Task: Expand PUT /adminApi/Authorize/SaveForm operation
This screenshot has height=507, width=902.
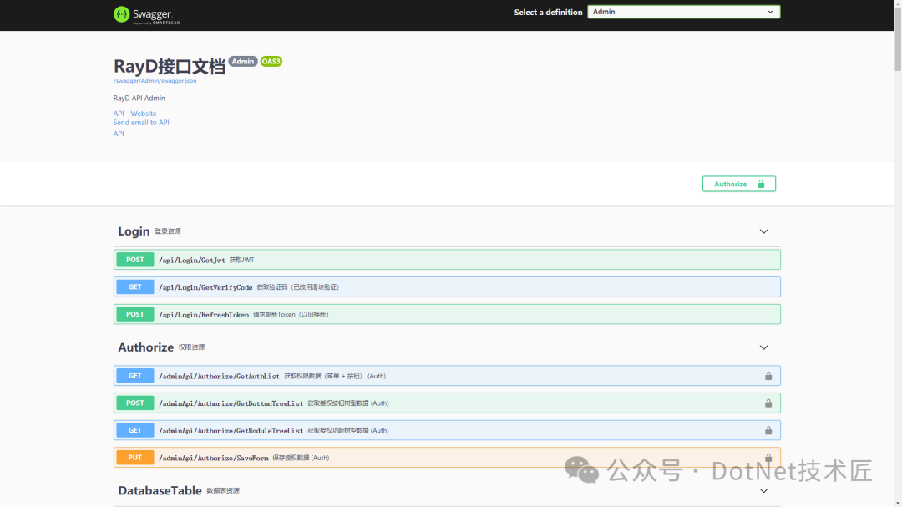Action: (x=447, y=458)
